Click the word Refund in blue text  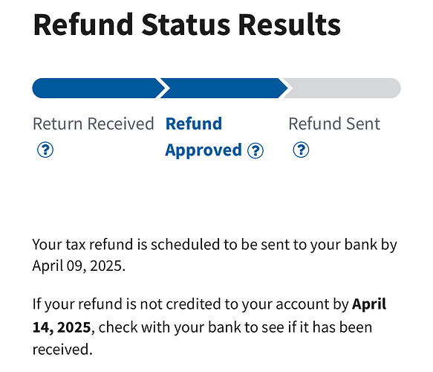[x=194, y=124]
